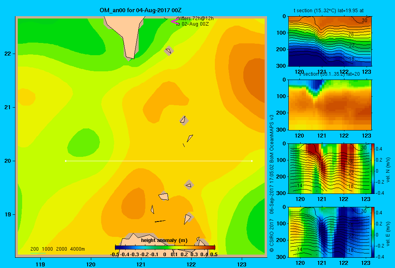The image size is (395, 268).
Task: Click the main map latitude 20 label
Action: pyautogui.click(x=8, y=161)
